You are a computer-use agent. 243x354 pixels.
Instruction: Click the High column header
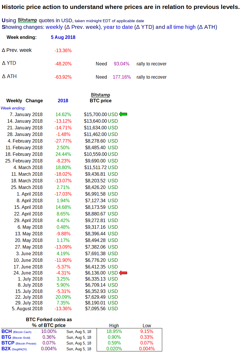click(114, 326)
